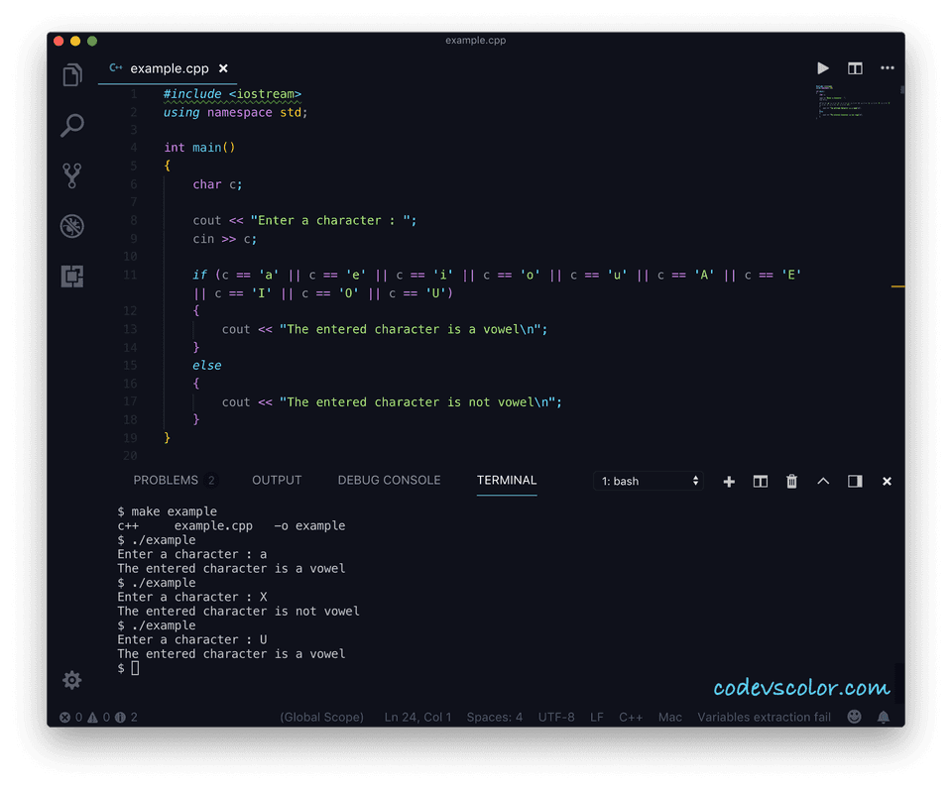Run the code with the play button

(823, 68)
